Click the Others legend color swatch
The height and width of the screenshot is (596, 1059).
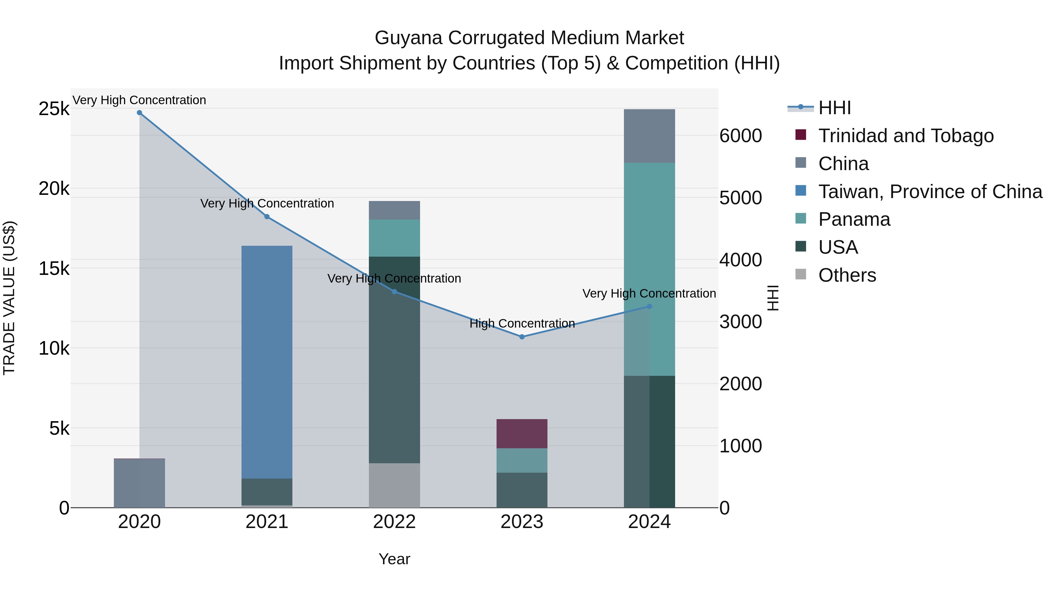800,274
